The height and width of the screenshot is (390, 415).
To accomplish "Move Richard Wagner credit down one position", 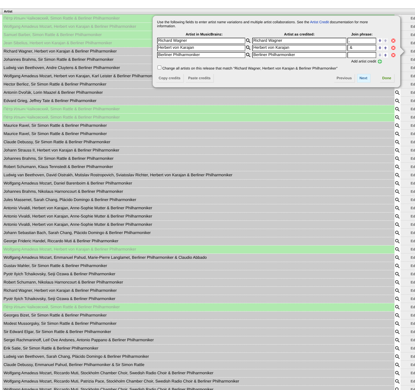I will coord(380,41).
